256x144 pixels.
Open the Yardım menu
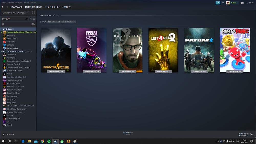[34, 3]
